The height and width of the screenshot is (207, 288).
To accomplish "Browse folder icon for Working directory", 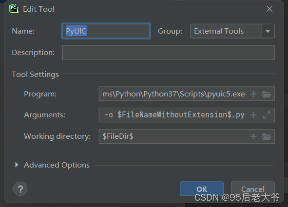I will tap(267, 136).
